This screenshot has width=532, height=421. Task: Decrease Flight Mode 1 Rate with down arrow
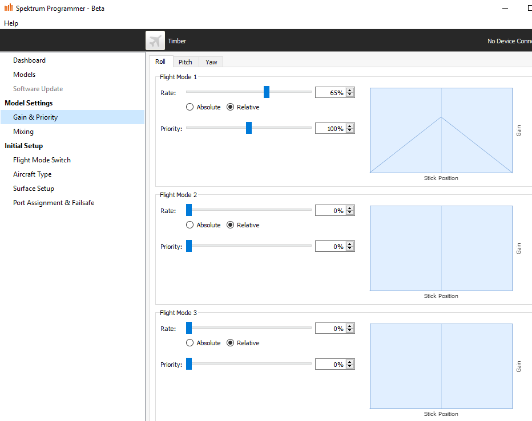[350, 95]
